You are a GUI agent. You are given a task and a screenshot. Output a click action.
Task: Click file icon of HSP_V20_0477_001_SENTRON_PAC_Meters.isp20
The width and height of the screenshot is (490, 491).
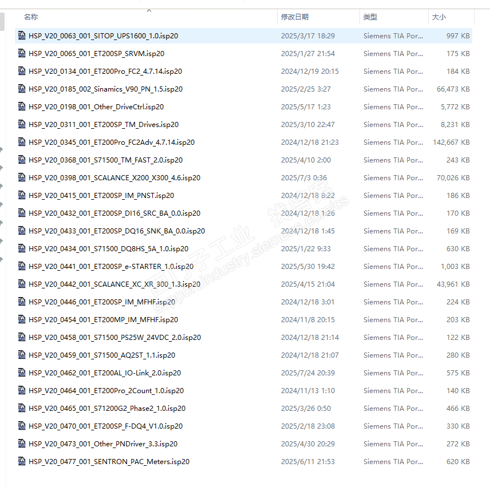(22, 461)
